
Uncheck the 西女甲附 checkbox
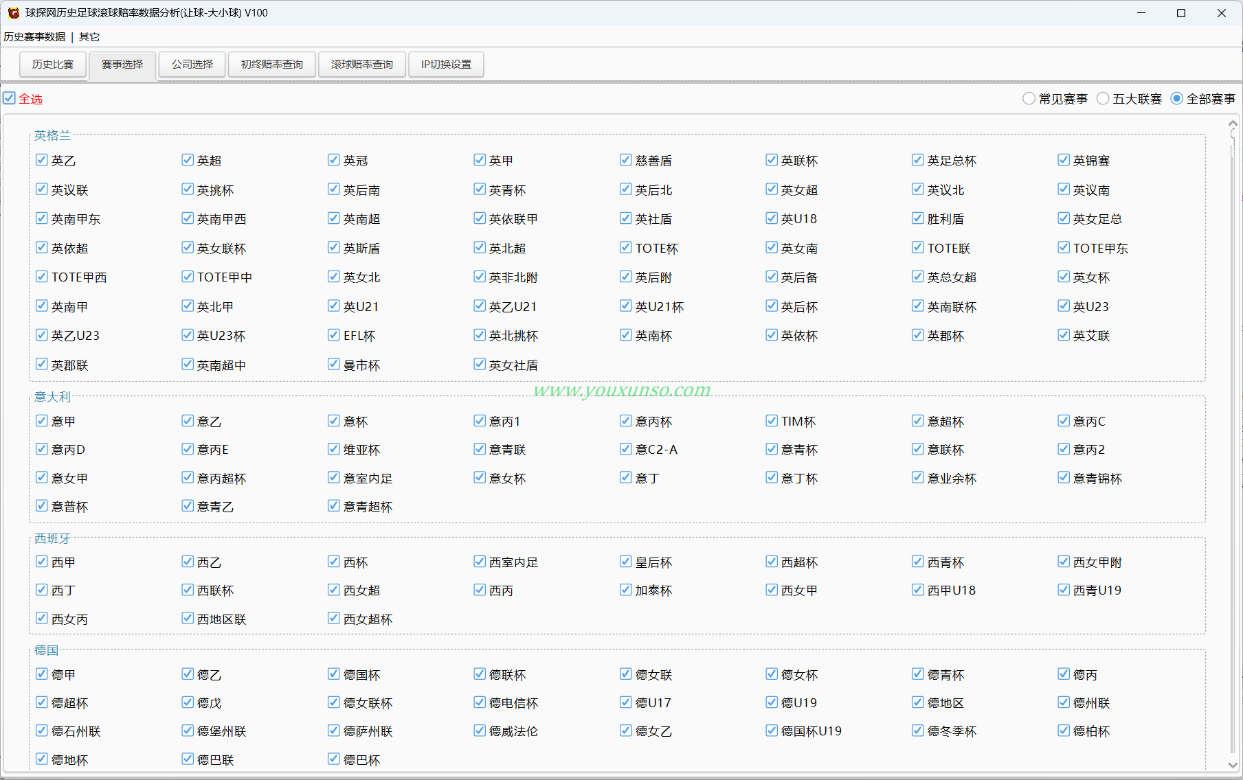[x=1064, y=562]
